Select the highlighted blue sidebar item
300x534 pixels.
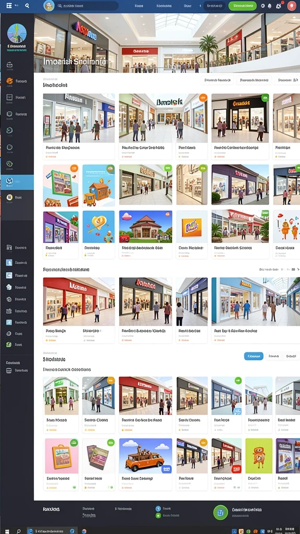pos(17,182)
